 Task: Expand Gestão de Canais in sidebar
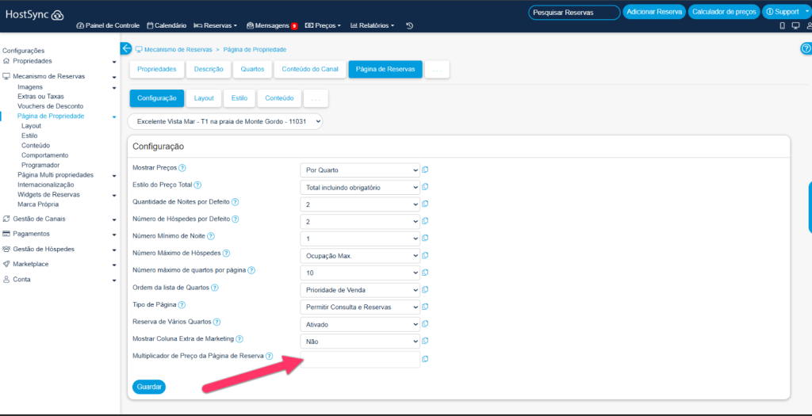[x=59, y=219]
